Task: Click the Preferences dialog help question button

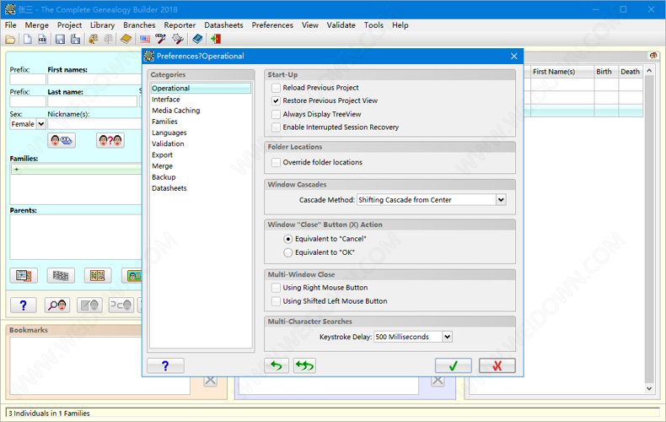Action: click(165, 365)
